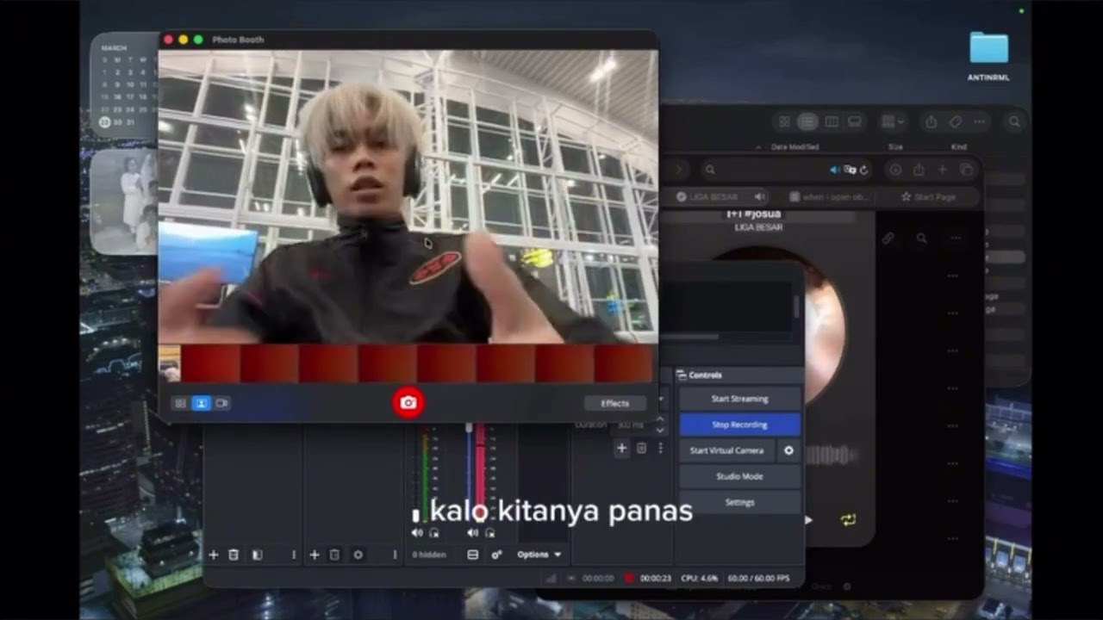Viewport: 1103px width, 620px height.
Task: Open OBS Settings from Controls dock
Action: pos(739,502)
